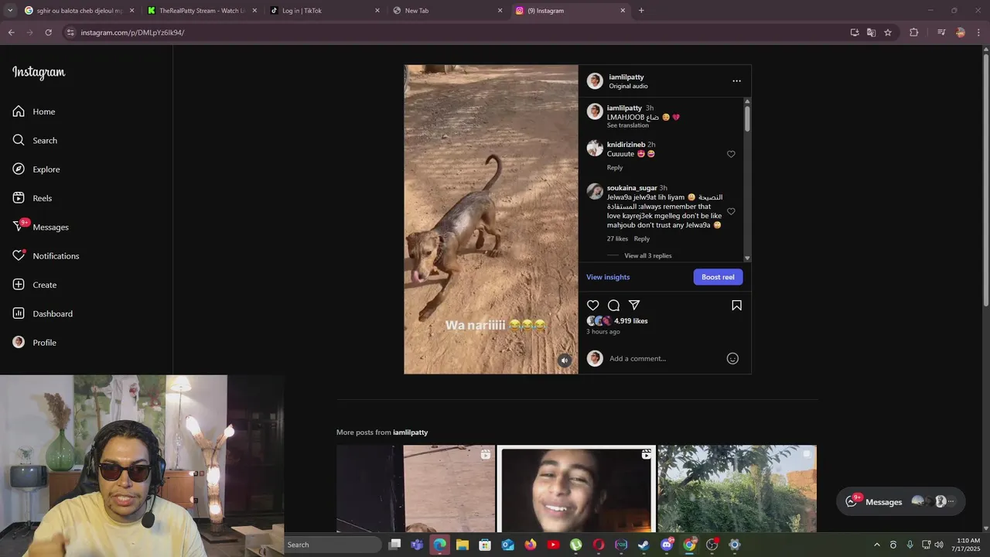990x557 pixels.
Task: Click translate page icon in address bar
Action: click(871, 32)
